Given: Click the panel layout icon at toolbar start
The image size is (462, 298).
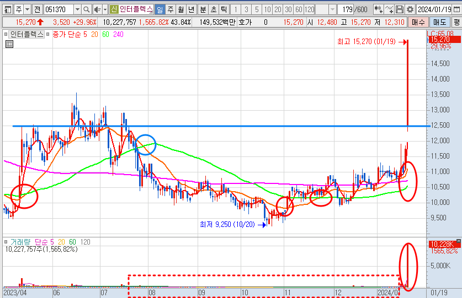Looking at the screenshot, I should tap(8, 10).
